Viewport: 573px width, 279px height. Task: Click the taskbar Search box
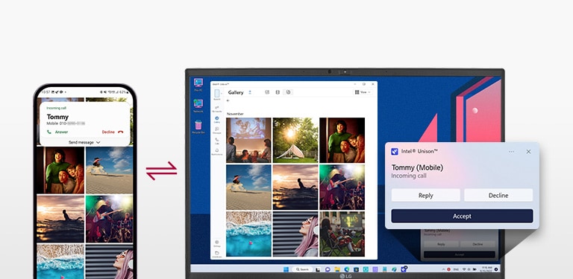tap(302, 269)
